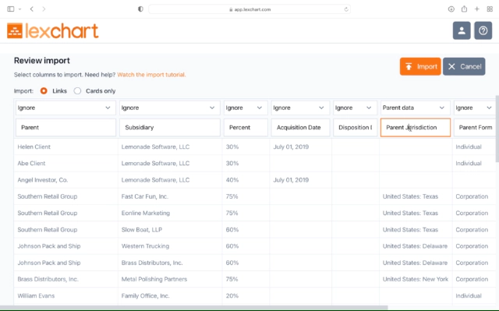Click the Acquisition Date column name field
The width and height of the screenshot is (499, 311).
[x=300, y=128]
